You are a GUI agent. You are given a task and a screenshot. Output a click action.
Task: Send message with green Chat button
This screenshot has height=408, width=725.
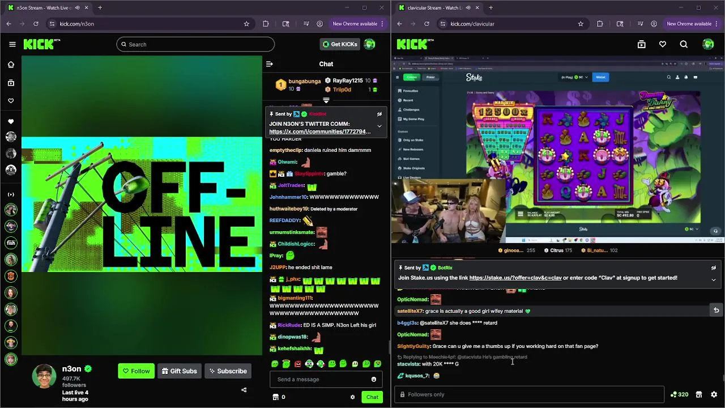[372, 397]
